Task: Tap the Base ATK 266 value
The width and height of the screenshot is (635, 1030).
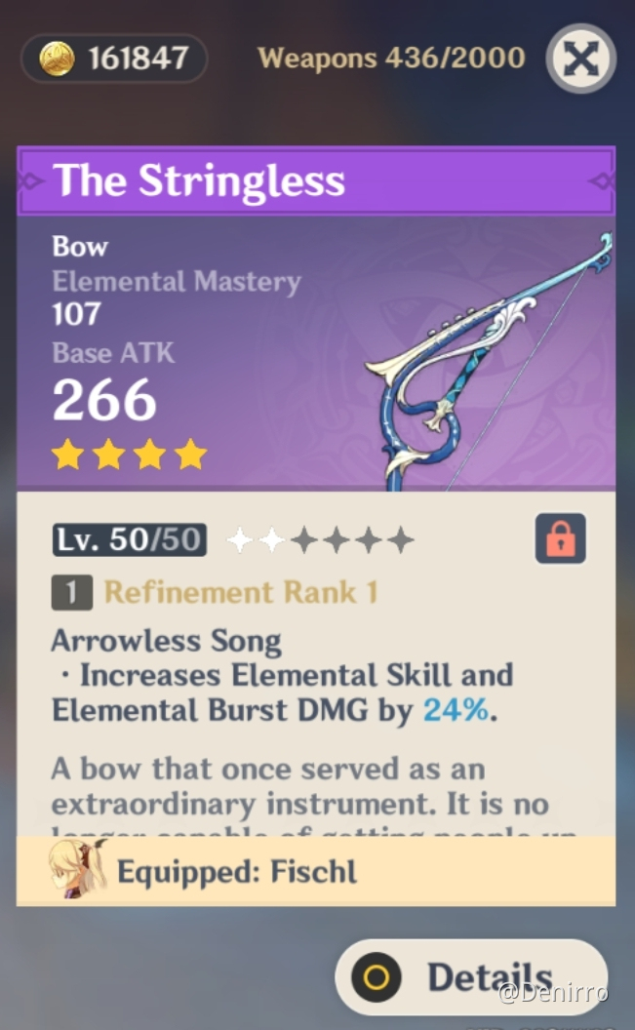Action: point(104,400)
